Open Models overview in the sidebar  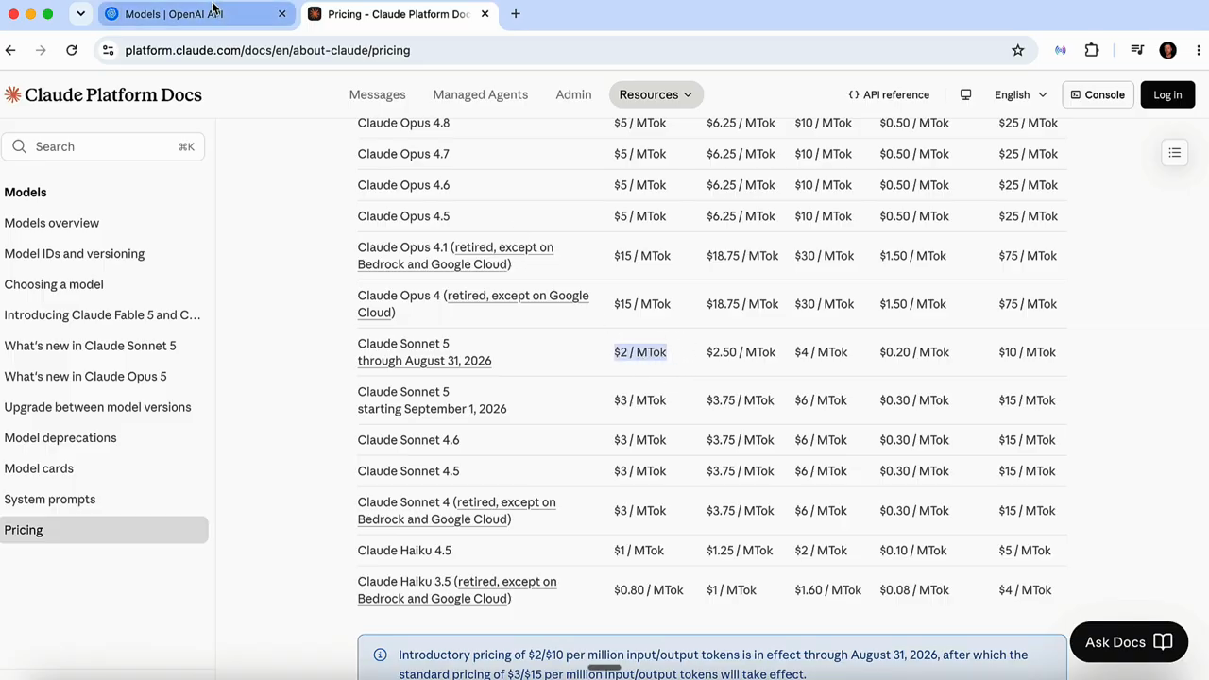pyautogui.click(x=52, y=223)
